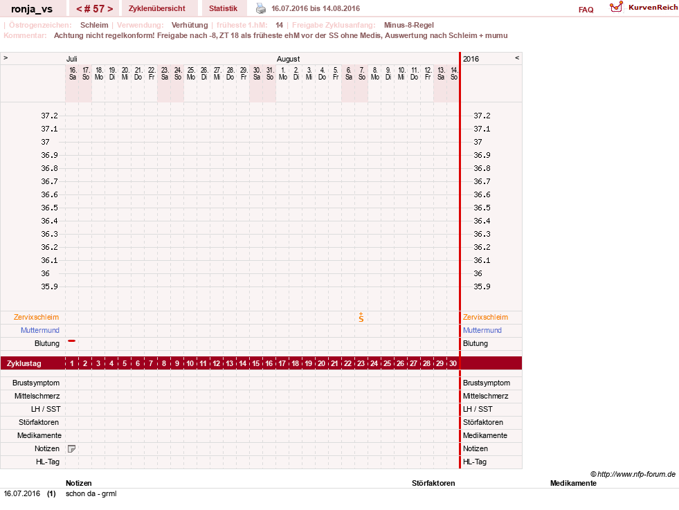The width and height of the screenshot is (679, 510).
Task: Click the left Medikamente row label
Action: click(x=39, y=435)
